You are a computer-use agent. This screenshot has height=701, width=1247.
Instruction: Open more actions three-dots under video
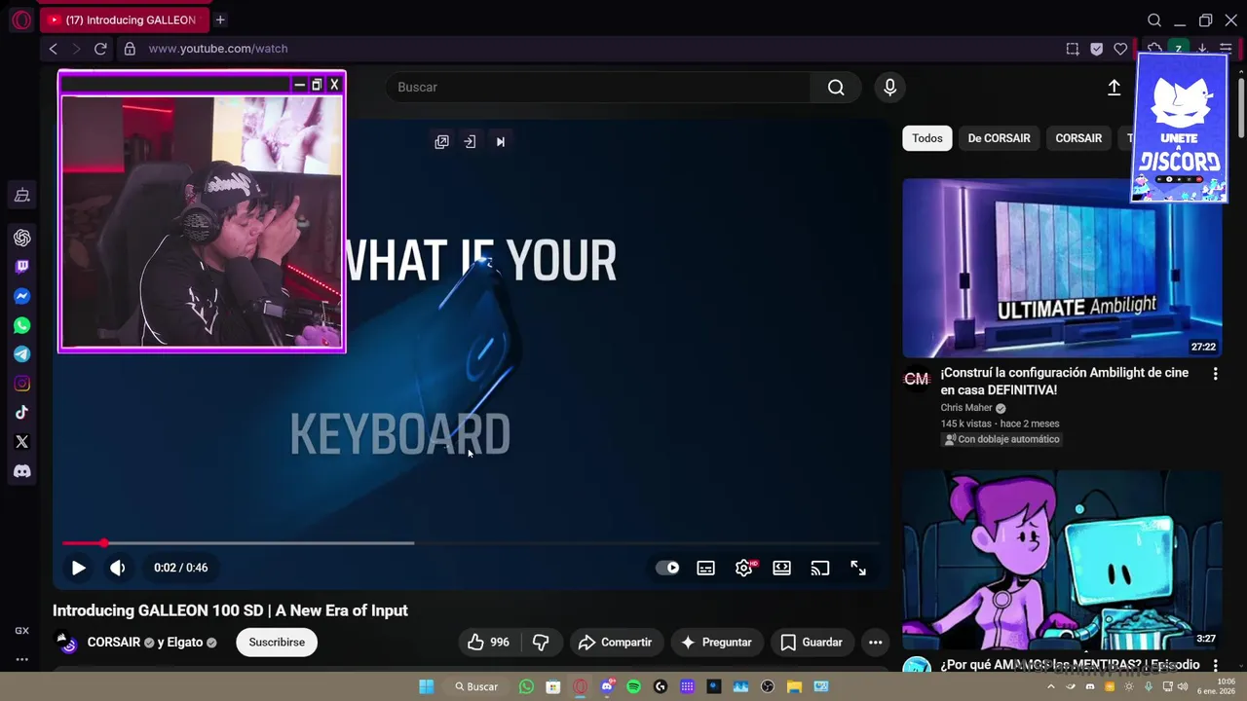tap(875, 643)
